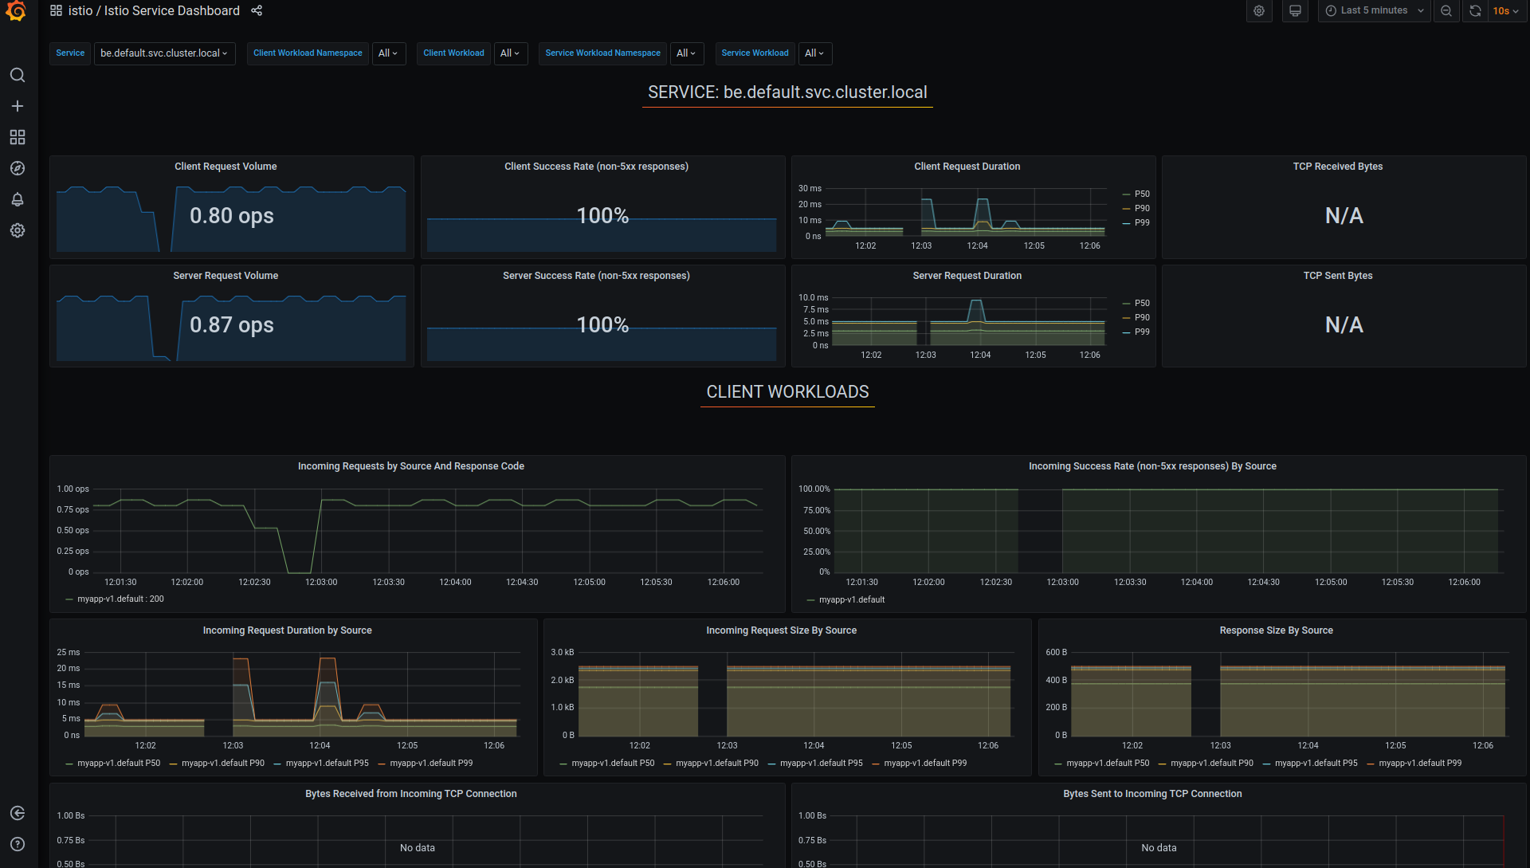Toggle the myapp-v1.default : 200 legend series
The height and width of the screenshot is (868, 1530).
tap(120, 599)
